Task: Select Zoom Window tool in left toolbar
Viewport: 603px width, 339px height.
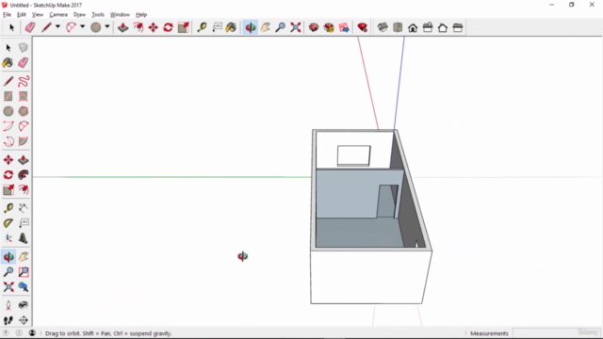Action: 24,272
